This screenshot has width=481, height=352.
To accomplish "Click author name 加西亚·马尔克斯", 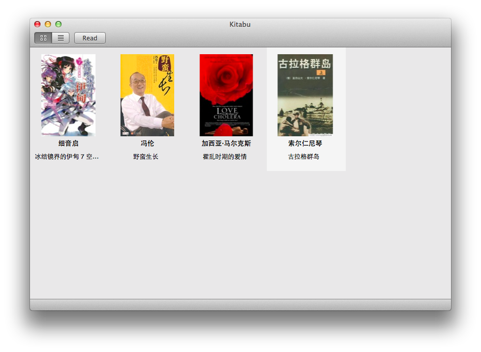I will pos(226,143).
